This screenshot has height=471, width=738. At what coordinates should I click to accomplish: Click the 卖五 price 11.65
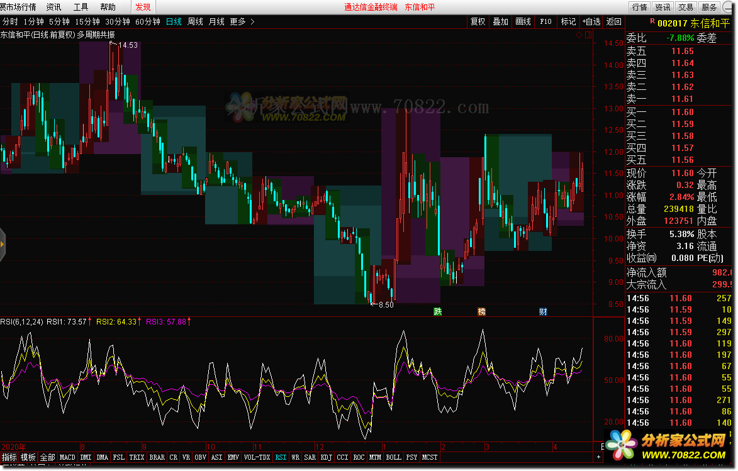click(683, 52)
